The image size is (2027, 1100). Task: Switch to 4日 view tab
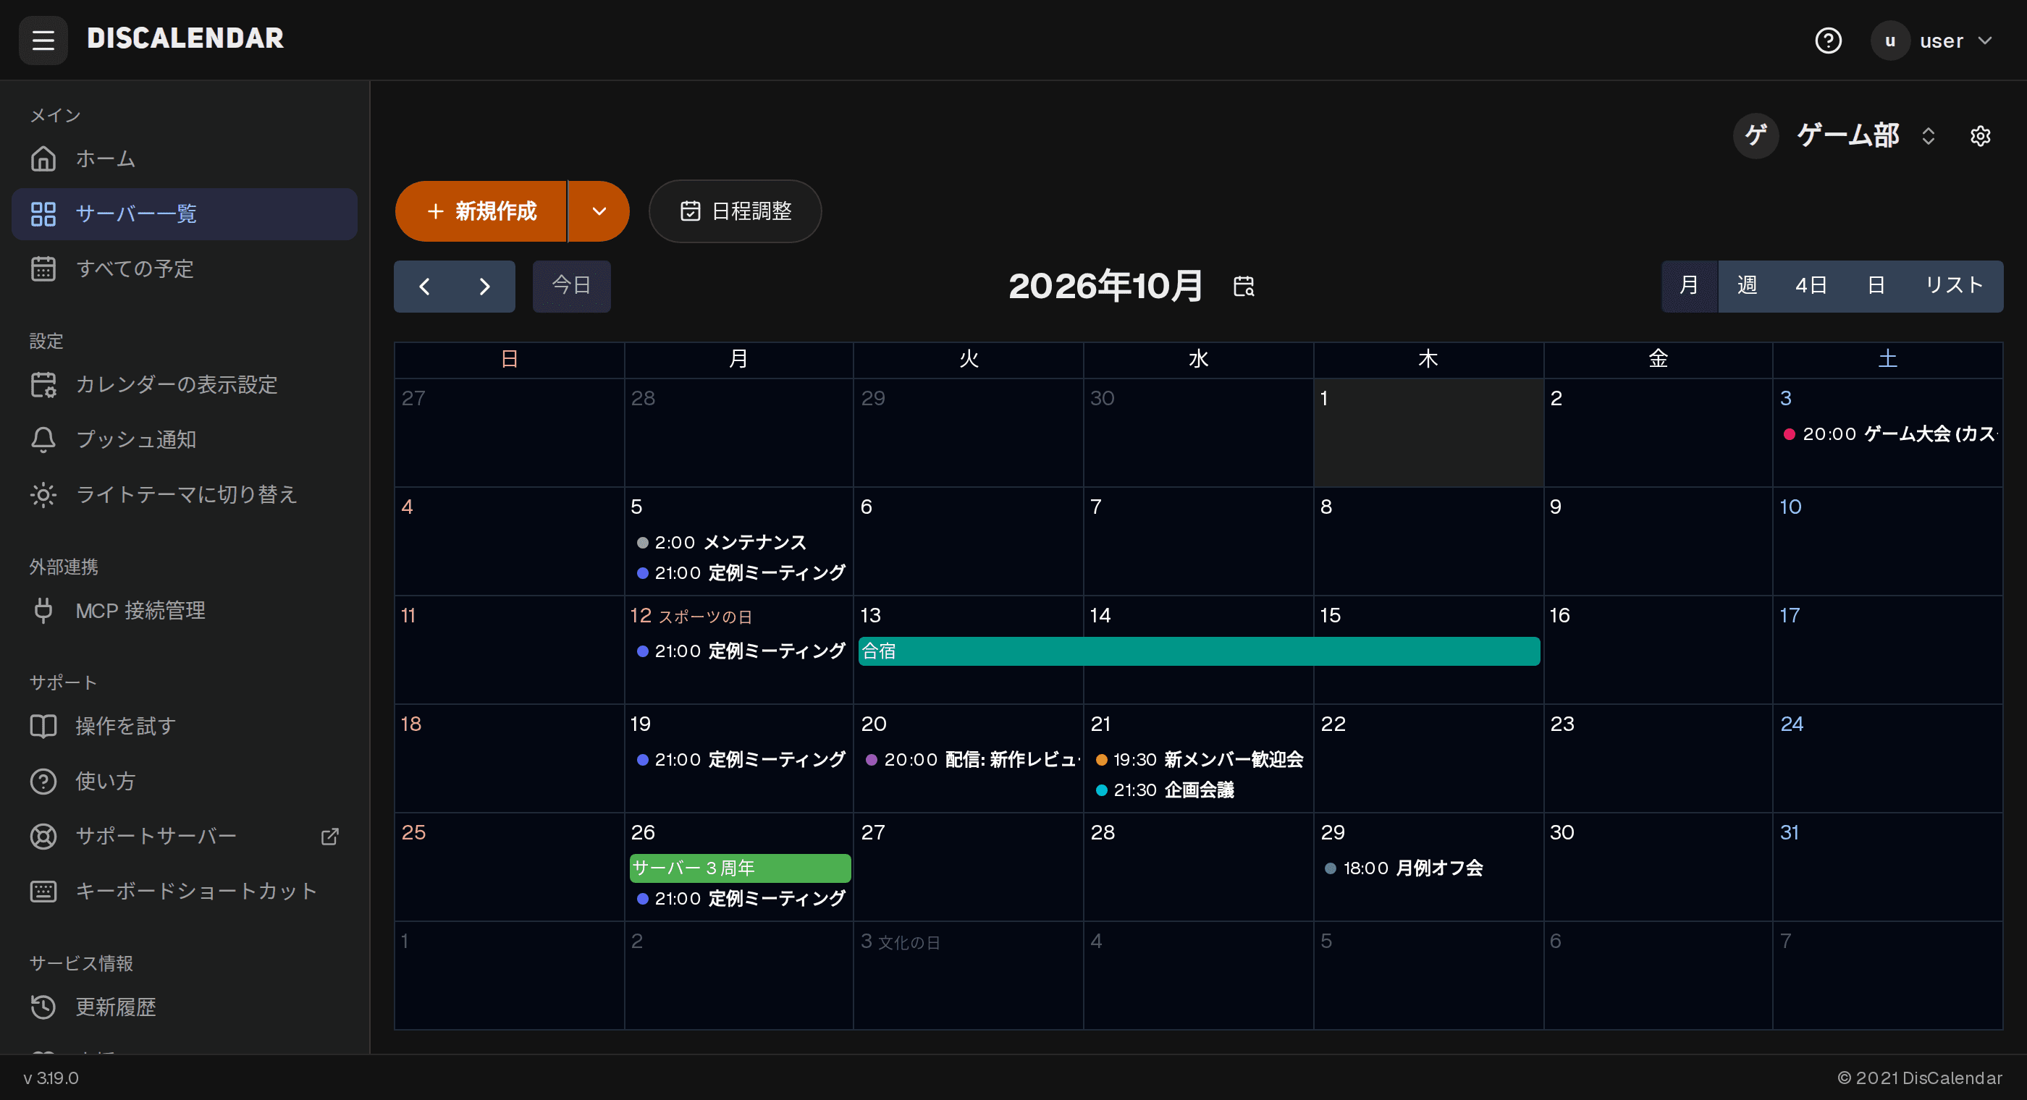pos(1811,286)
